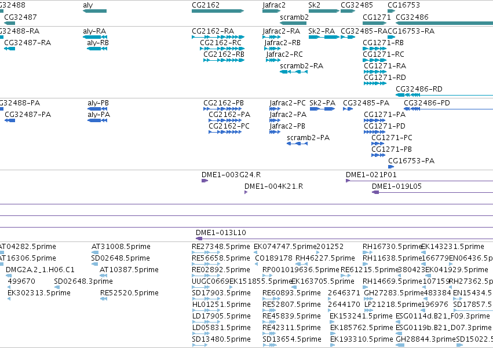Screen dimensions: 493x348
Task: Click the SD13654.5prime EST label
Action: click(x=292, y=339)
